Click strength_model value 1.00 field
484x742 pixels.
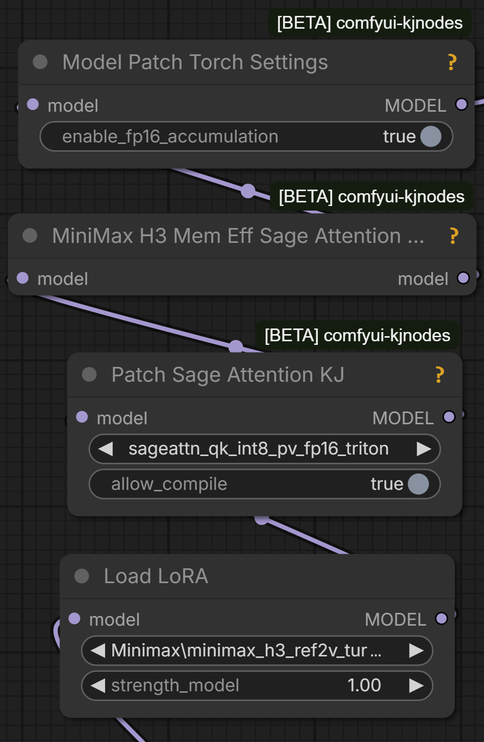point(364,685)
